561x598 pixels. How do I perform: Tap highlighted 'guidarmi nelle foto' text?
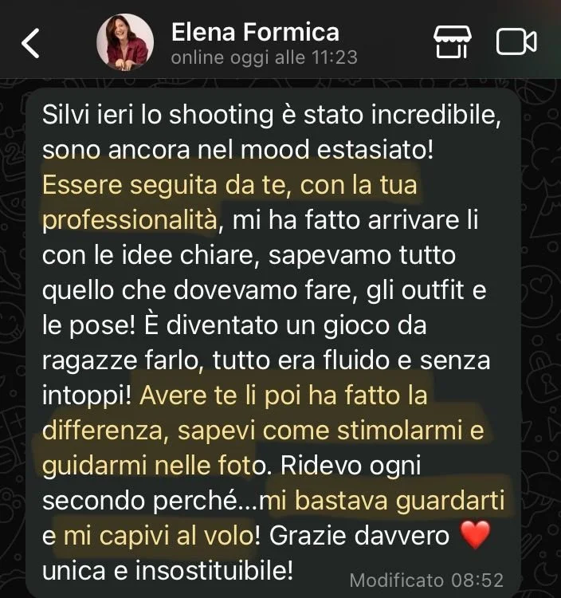point(154,466)
